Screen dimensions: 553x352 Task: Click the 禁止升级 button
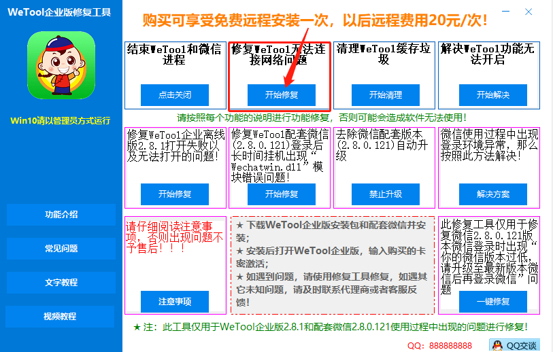[x=386, y=194]
